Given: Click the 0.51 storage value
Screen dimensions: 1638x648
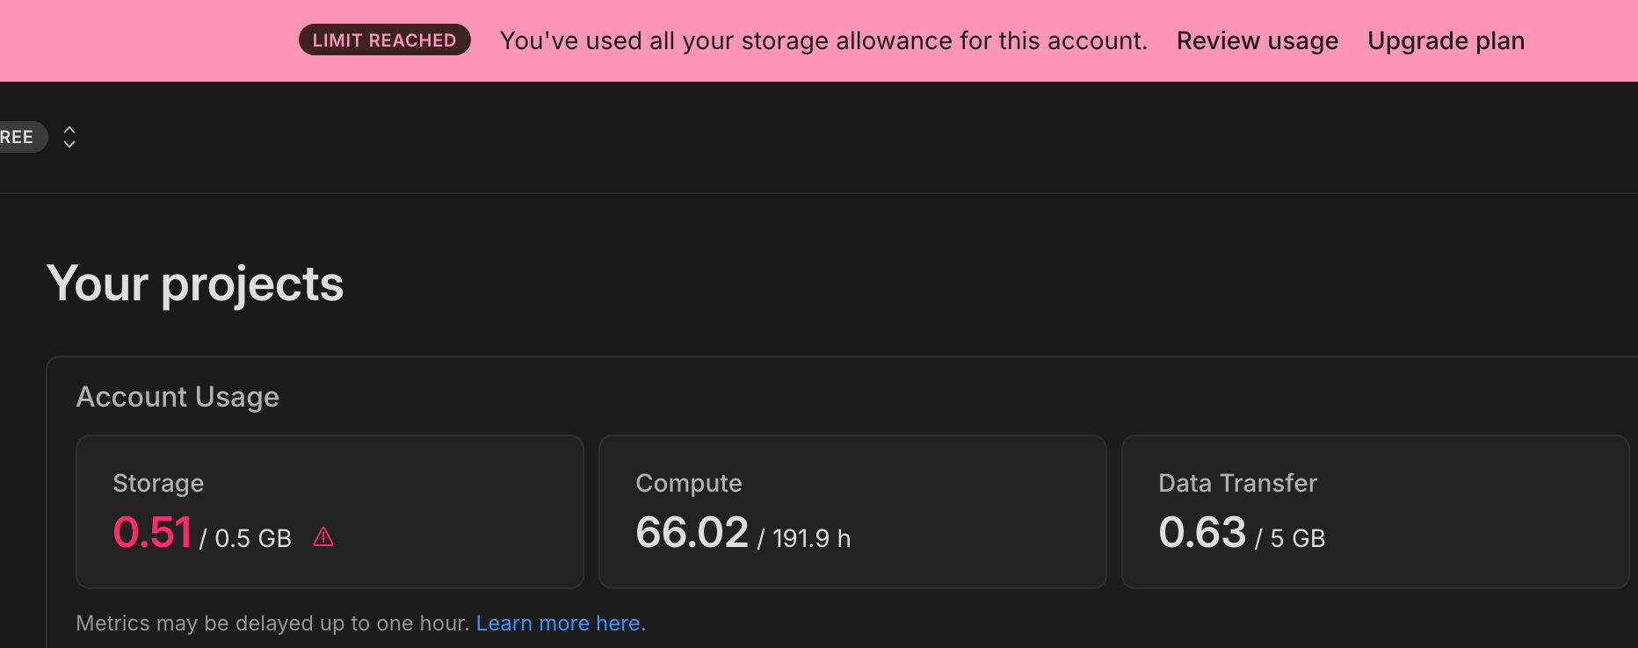Looking at the screenshot, I should [x=152, y=532].
